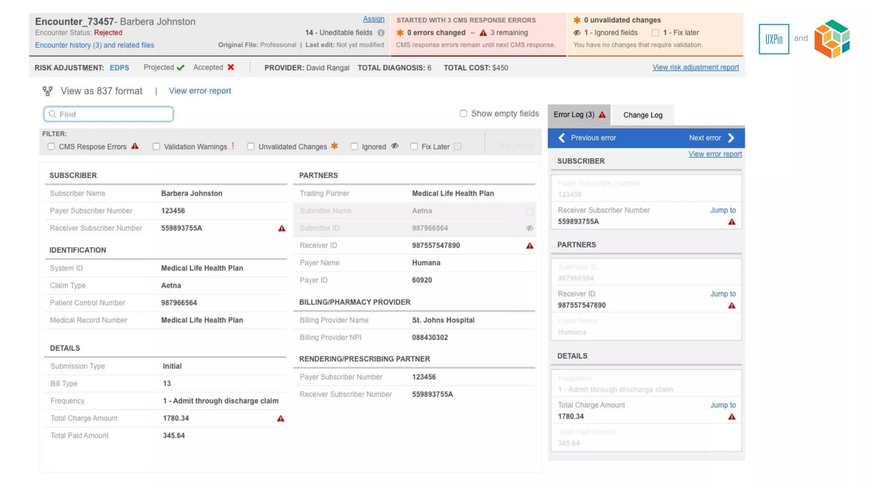Go to Previous error with left chevron
The height and width of the screenshot is (490, 871).
tap(562, 138)
